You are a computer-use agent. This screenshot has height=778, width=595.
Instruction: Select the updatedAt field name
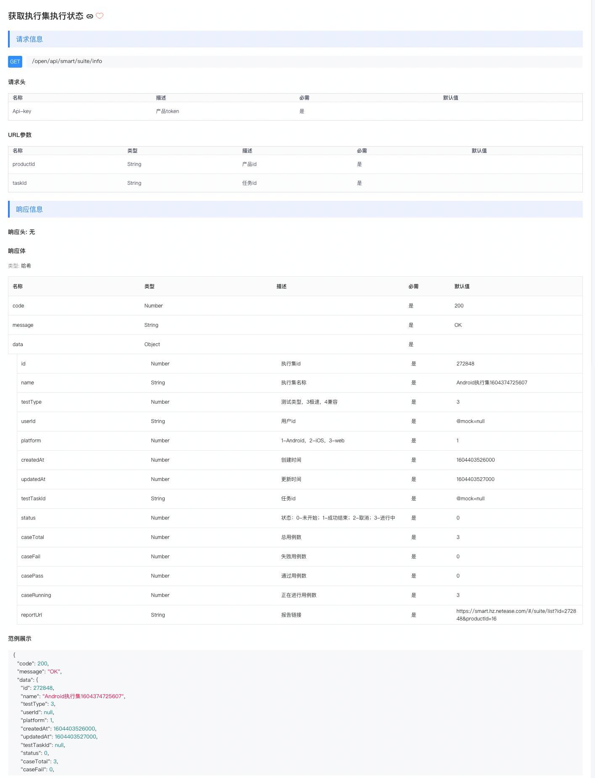[x=33, y=479]
